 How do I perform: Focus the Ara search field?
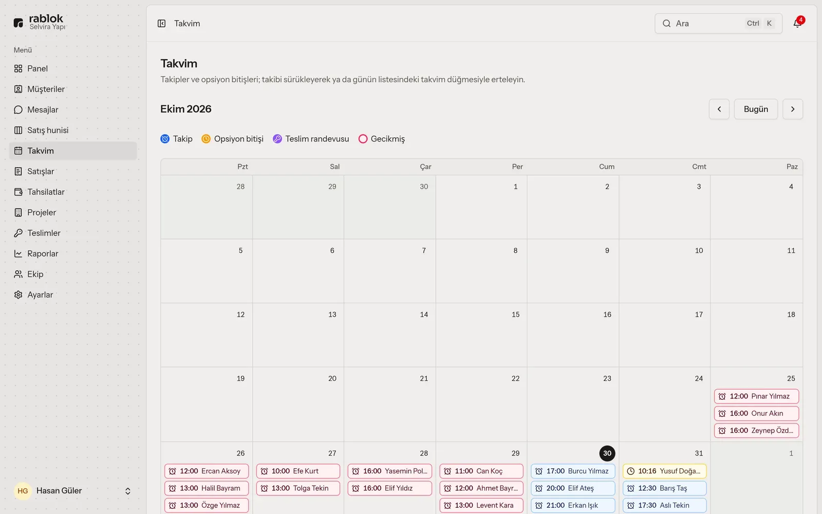pyautogui.click(x=718, y=24)
